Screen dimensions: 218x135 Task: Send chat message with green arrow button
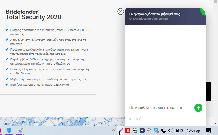coord(198,108)
